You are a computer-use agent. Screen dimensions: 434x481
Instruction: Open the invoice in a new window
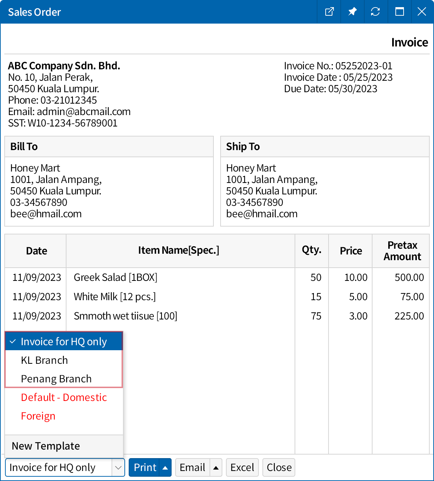(329, 12)
